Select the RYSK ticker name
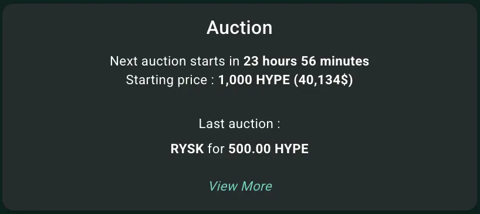 [x=187, y=149]
